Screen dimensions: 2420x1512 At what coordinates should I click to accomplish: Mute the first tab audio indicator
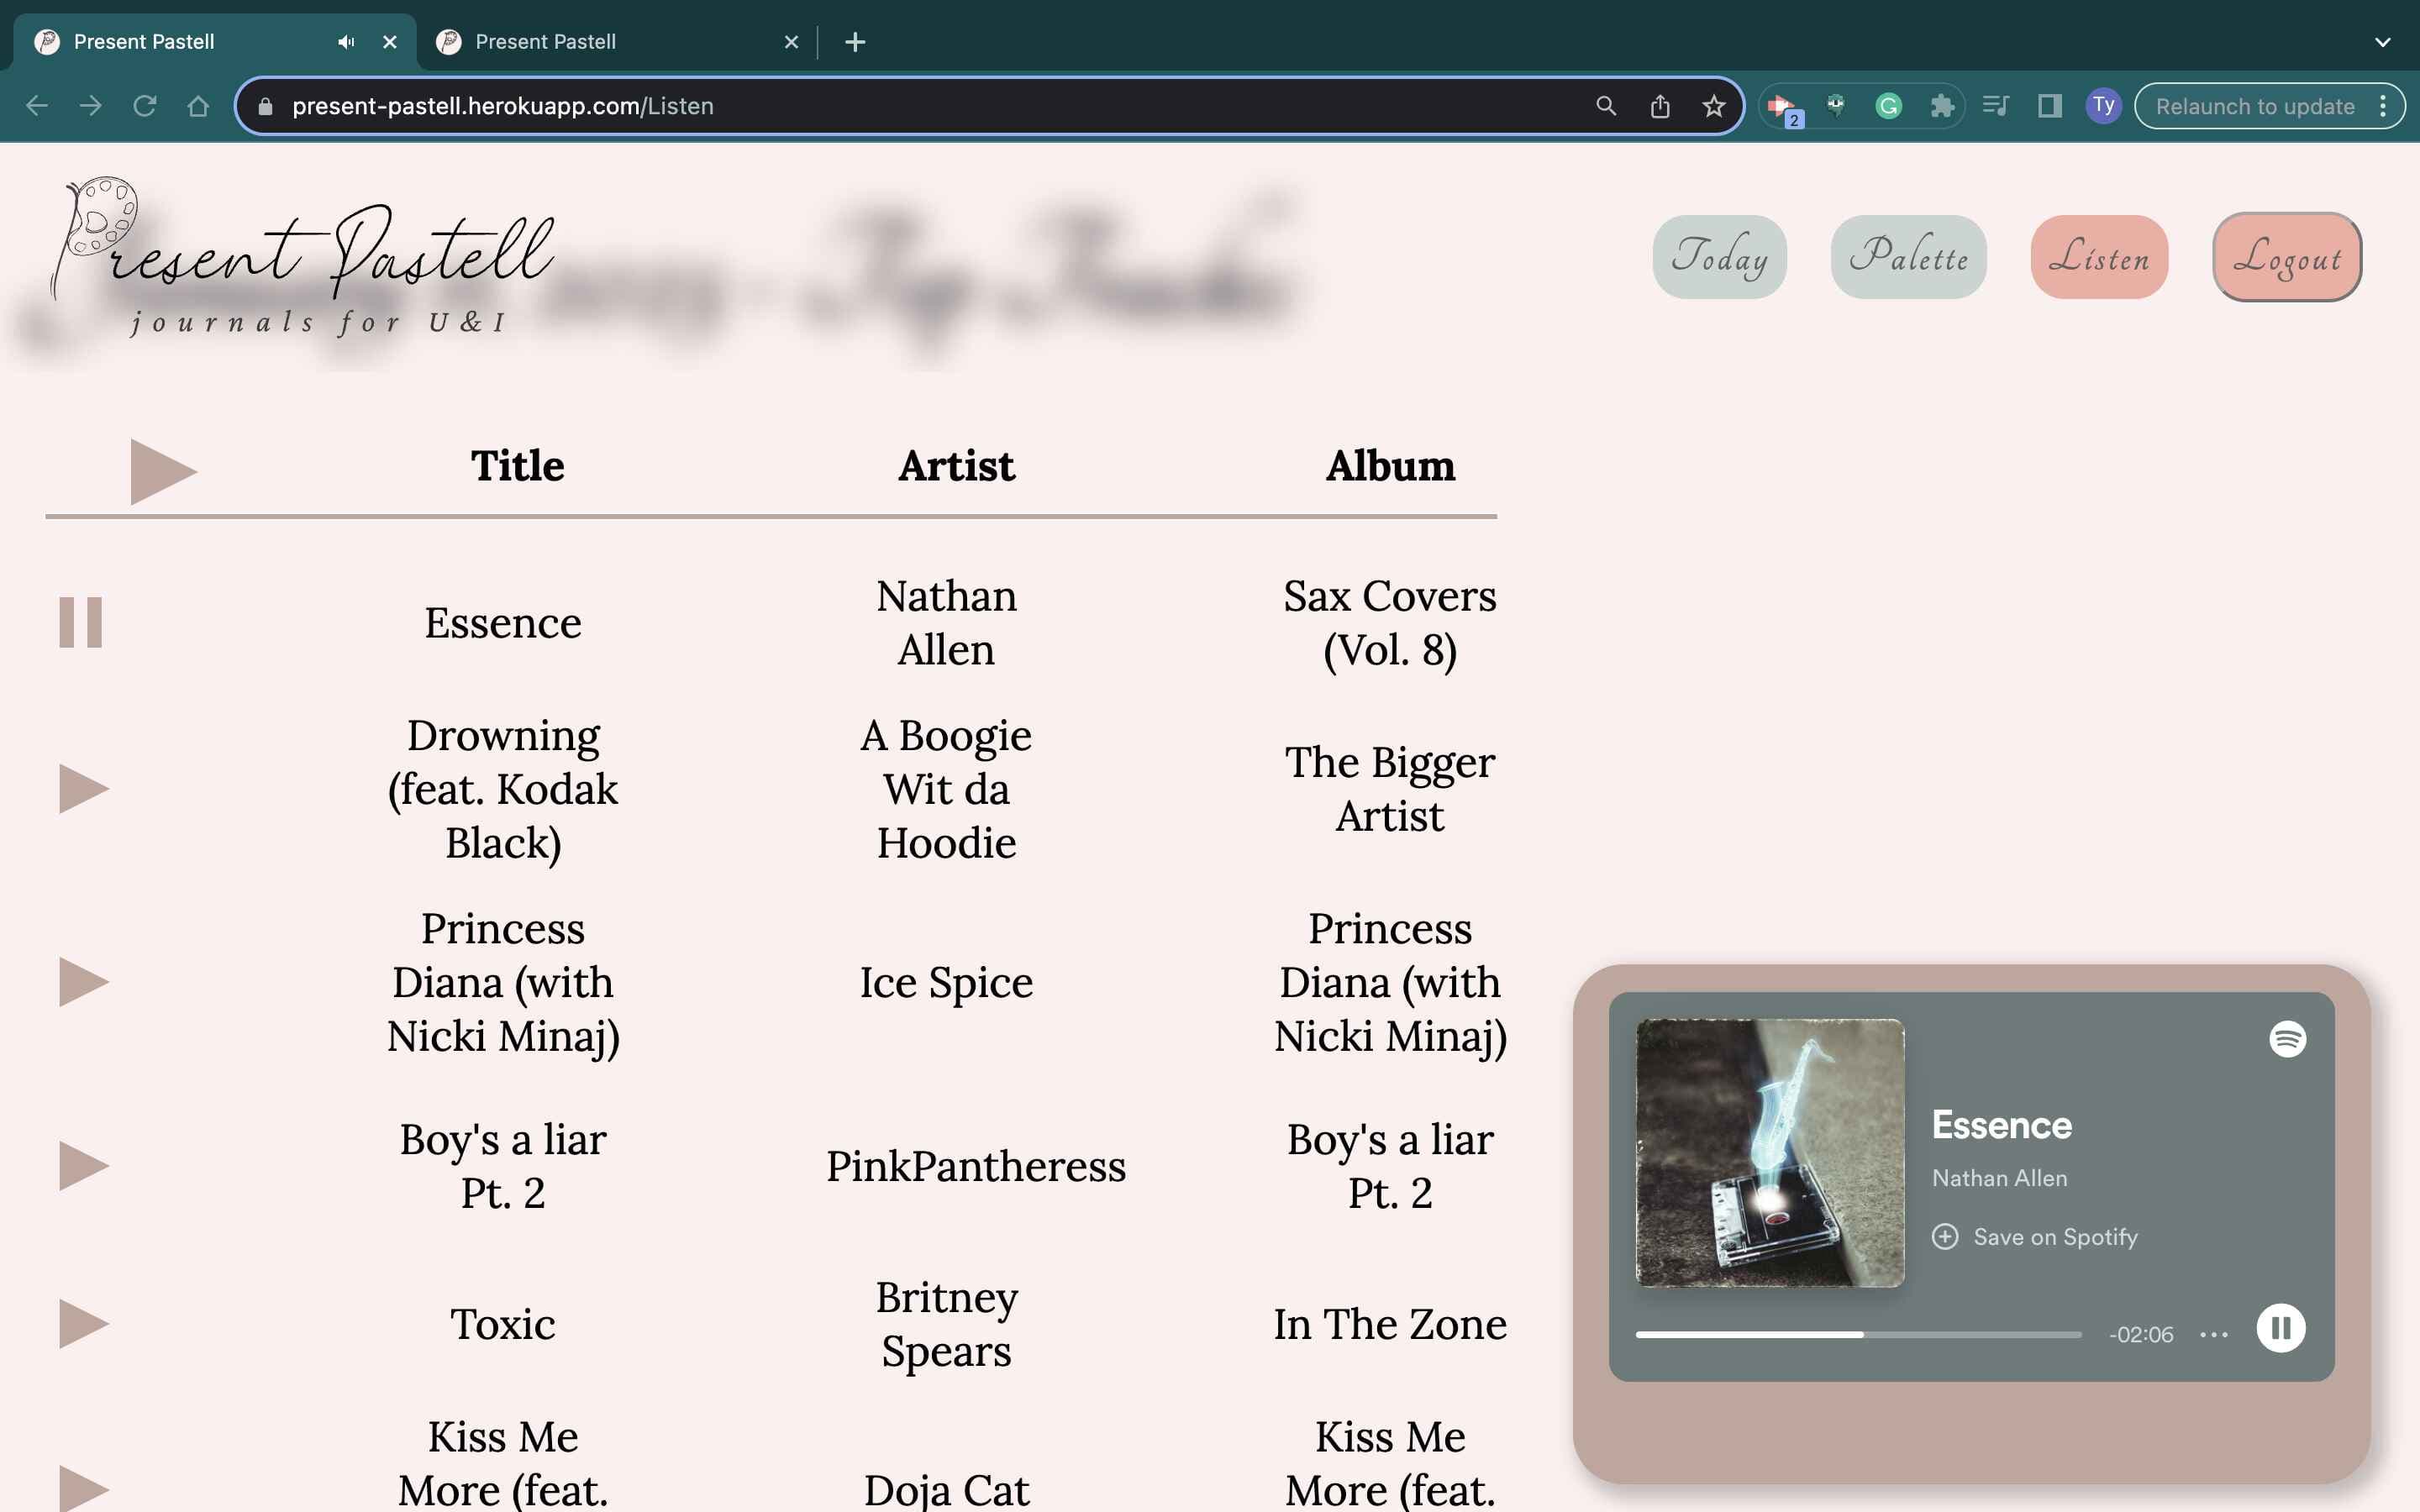[346, 42]
